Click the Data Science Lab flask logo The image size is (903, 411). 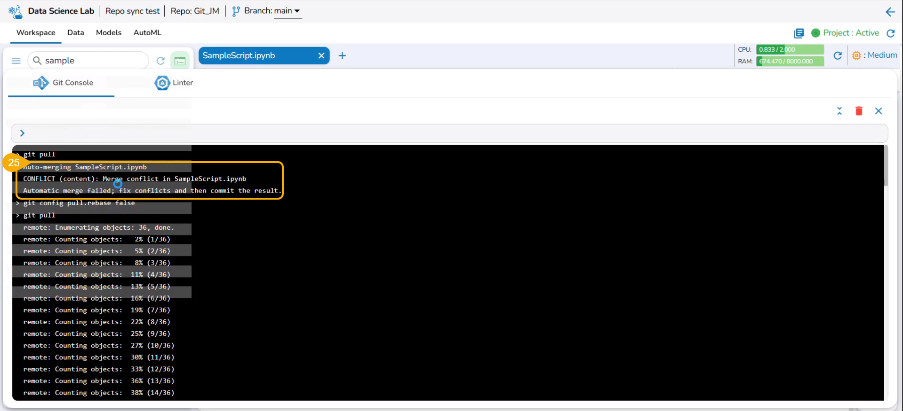coord(16,11)
